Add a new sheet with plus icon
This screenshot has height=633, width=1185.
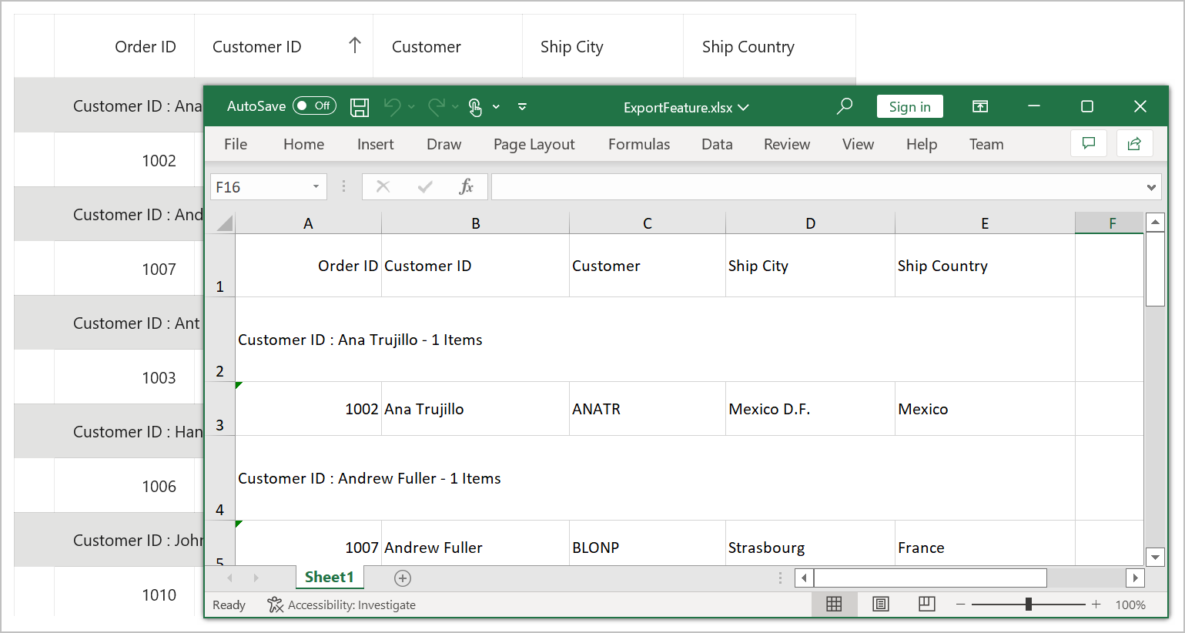point(403,578)
